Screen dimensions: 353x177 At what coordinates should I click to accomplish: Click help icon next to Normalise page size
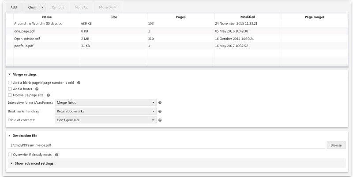[48, 95]
